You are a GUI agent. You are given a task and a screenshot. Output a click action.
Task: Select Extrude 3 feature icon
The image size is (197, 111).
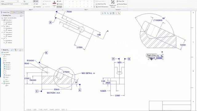pos(4,69)
